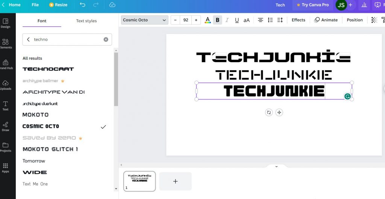
Task: Open the Elements sidebar panel
Action: (x=6, y=44)
